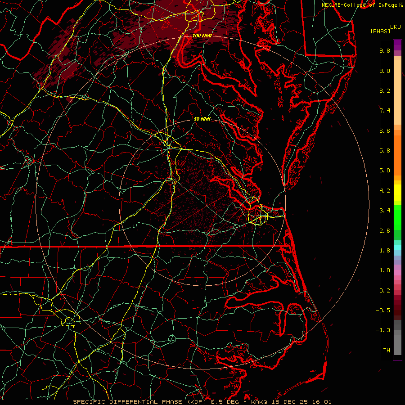Select the -0.5 scale value
The width and height of the screenshot is (405, 405).
(383, 310)
